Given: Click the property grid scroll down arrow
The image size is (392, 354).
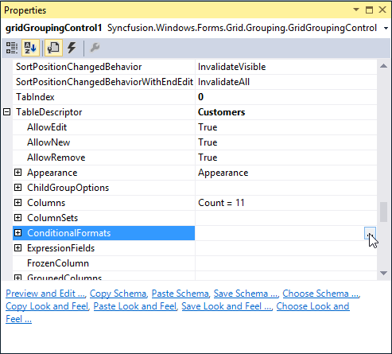Looking at the screenshot, I should tap(383, 273).
